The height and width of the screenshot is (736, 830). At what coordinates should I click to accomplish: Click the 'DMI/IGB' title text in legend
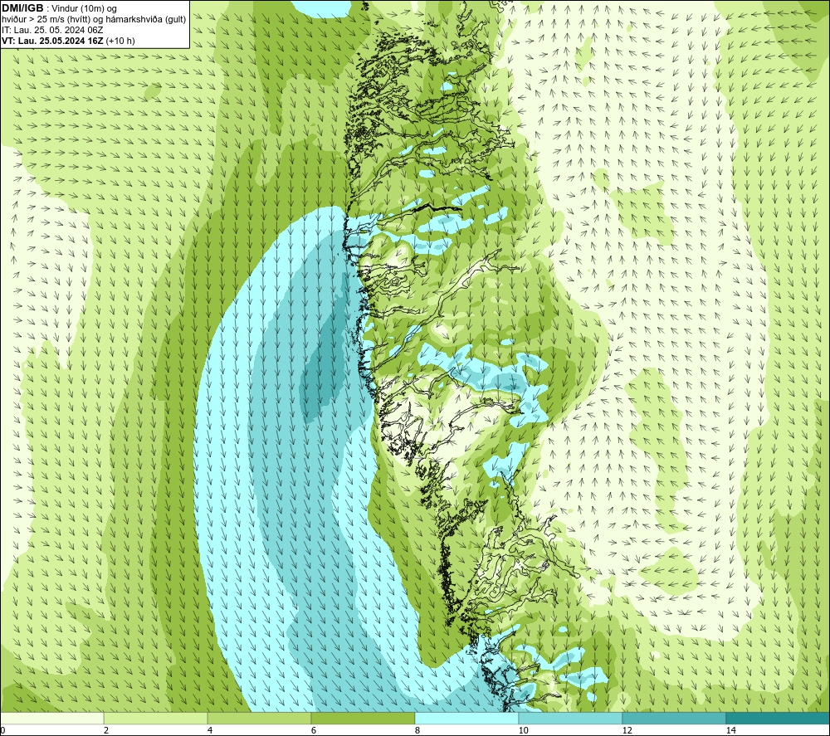(22, 8)
